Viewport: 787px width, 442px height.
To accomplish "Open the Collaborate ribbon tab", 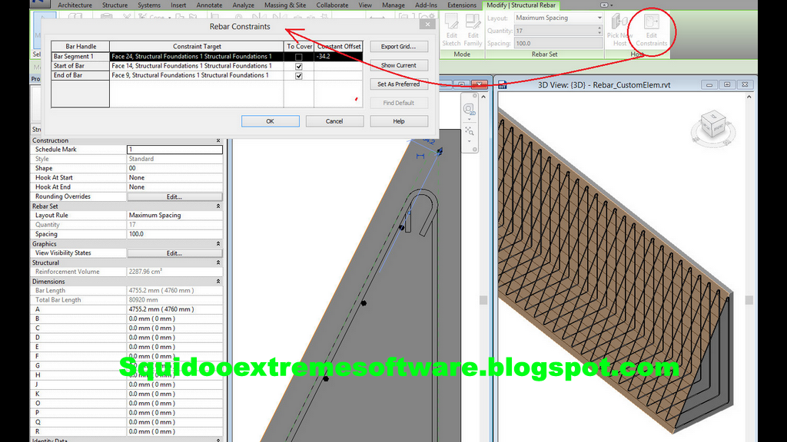I will coord(332,5).
